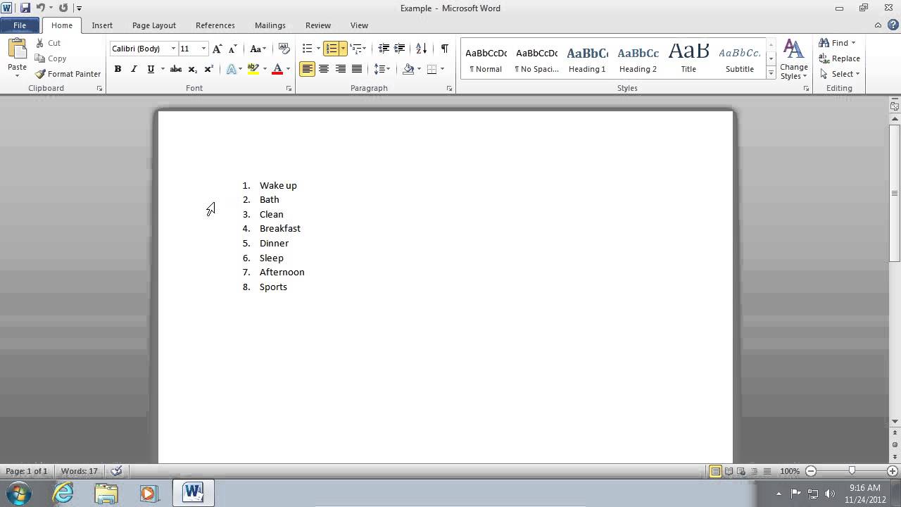Open Windows Explorer from taskbar
The height and width of the screenshot is (507, 901).
(x=106, y=493)
